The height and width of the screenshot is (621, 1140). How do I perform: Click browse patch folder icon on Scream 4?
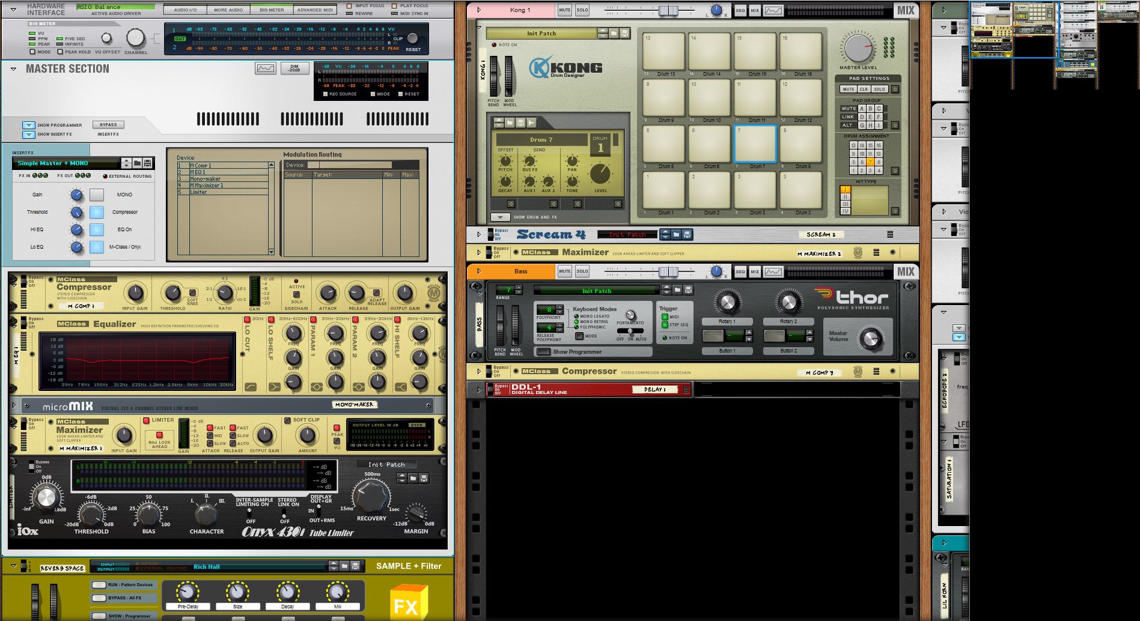[x=676, y=234]
